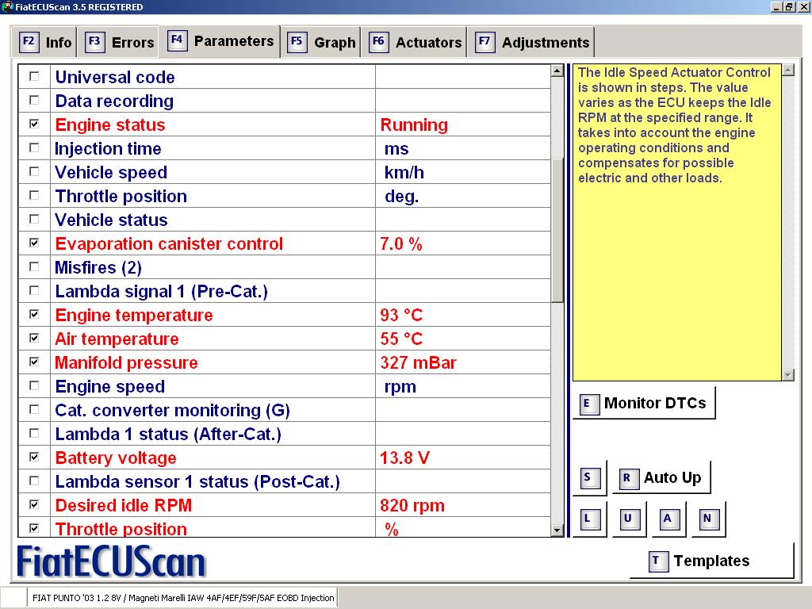This screenshot has height=609, width=812.
Task: Click the F6 key icon
Action: point(378,41)
